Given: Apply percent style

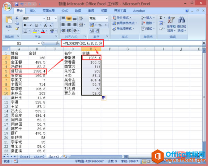Looking at the screenshot, I should tap(100, 25).
